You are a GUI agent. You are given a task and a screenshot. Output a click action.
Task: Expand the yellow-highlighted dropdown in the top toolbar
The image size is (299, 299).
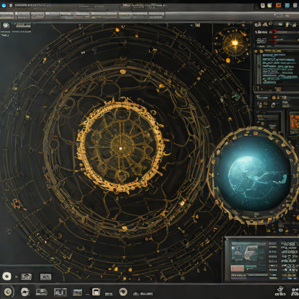[x=126, y=15]
